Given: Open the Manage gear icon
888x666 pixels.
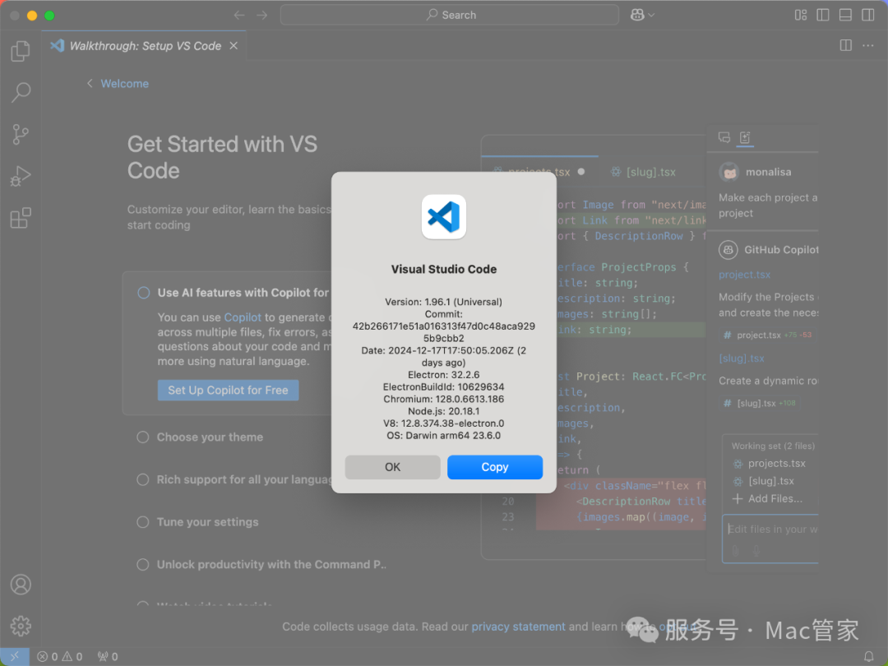Looking at the screenshot, I should pos(21,626).
